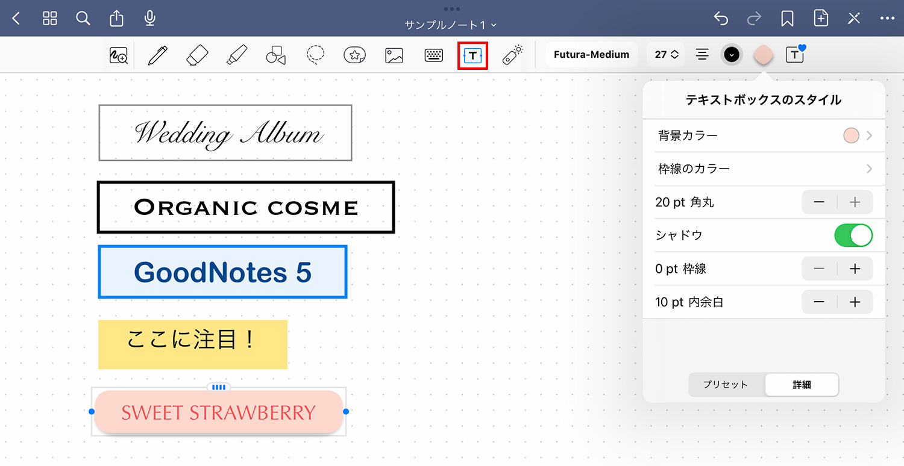Select the keyboard typing tool
This screenshot has height=466, width=904.
(434, 55)
